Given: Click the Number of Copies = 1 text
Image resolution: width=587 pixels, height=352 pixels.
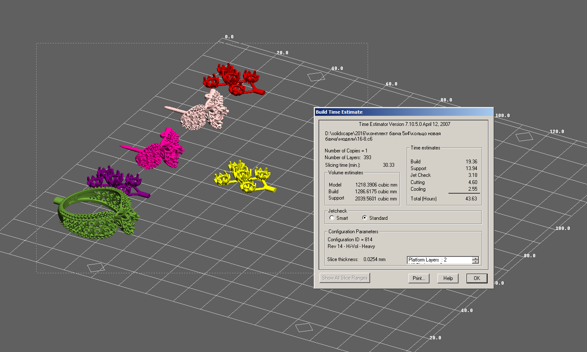Looking at the screenshot, I should point(346,151).
